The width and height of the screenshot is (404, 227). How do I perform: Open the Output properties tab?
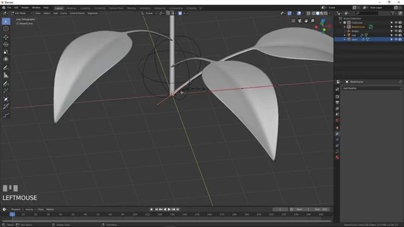point(337,103)
